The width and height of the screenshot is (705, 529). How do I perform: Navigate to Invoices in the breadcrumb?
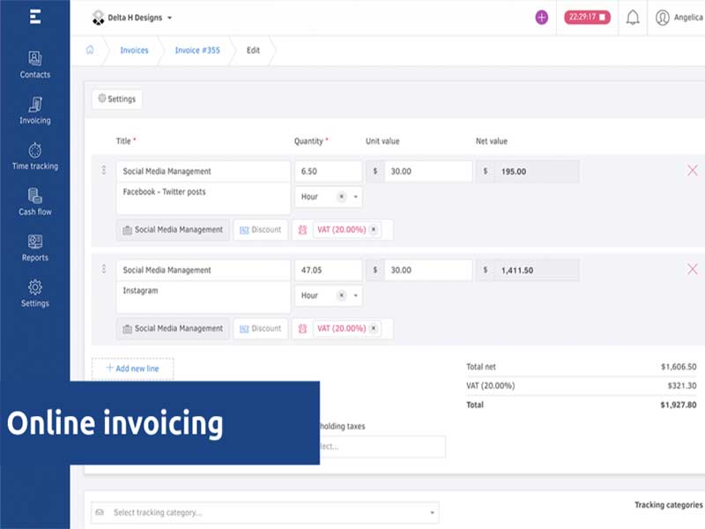point(134,50)
